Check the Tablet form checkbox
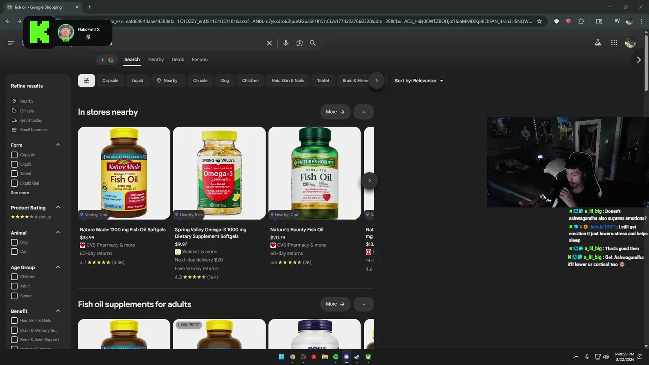 click(x=14, y=174)
